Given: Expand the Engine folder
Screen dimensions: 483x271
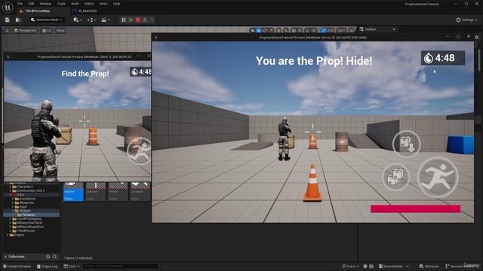Looking at the screenshot, I should click(8, 235).
